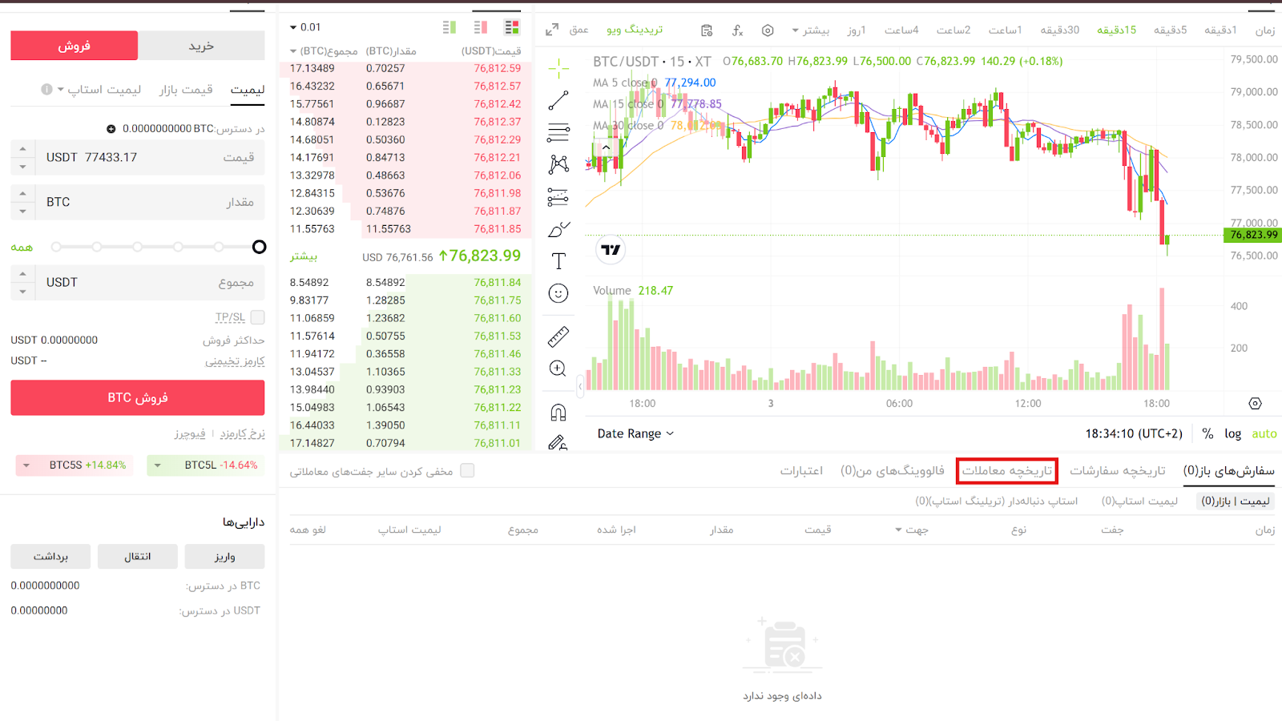1282x721 pixels.
Task: Check the hide other trading pairs box
Action: (467, 471)
